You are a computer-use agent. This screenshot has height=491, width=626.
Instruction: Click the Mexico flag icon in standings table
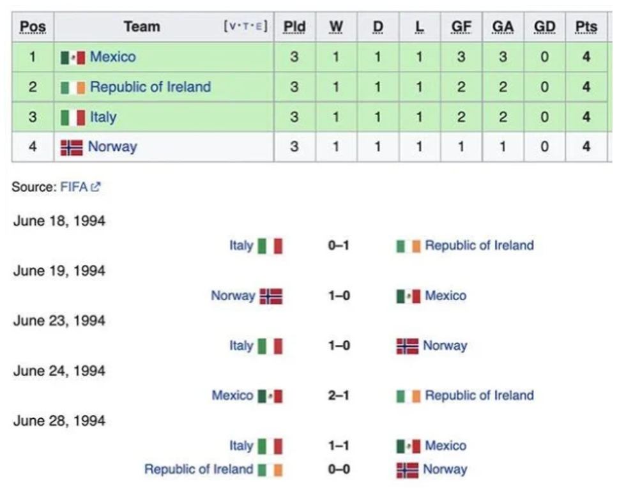[x=73, y=57]
